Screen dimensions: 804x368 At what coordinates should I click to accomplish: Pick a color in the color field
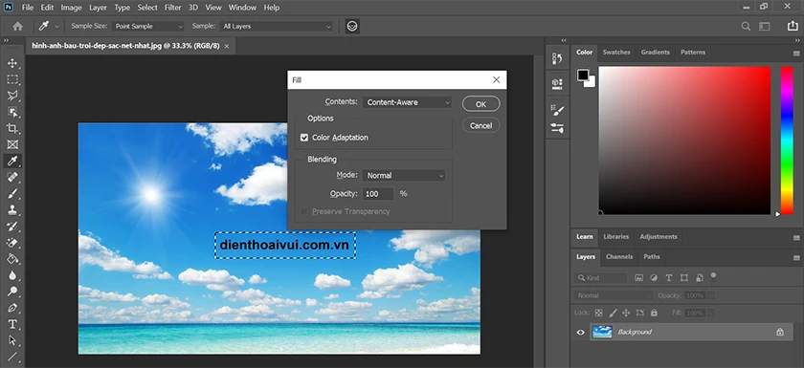point(684,141)
